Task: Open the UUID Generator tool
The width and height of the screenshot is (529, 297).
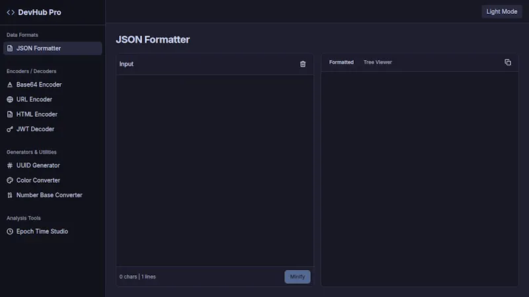Action: [53, 166]
